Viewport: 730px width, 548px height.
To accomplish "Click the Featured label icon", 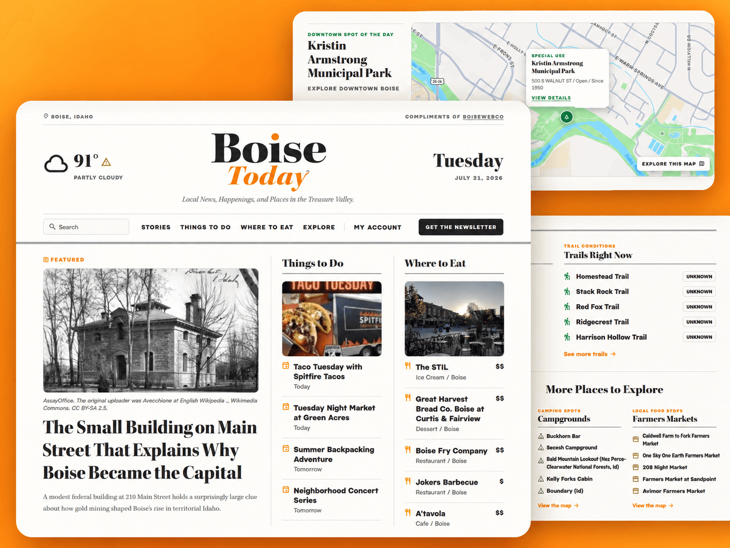I will (46, 259).
